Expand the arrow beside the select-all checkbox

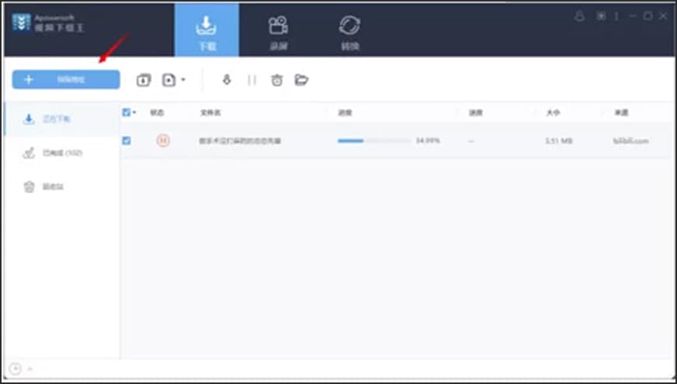click(x=134, y=113)
